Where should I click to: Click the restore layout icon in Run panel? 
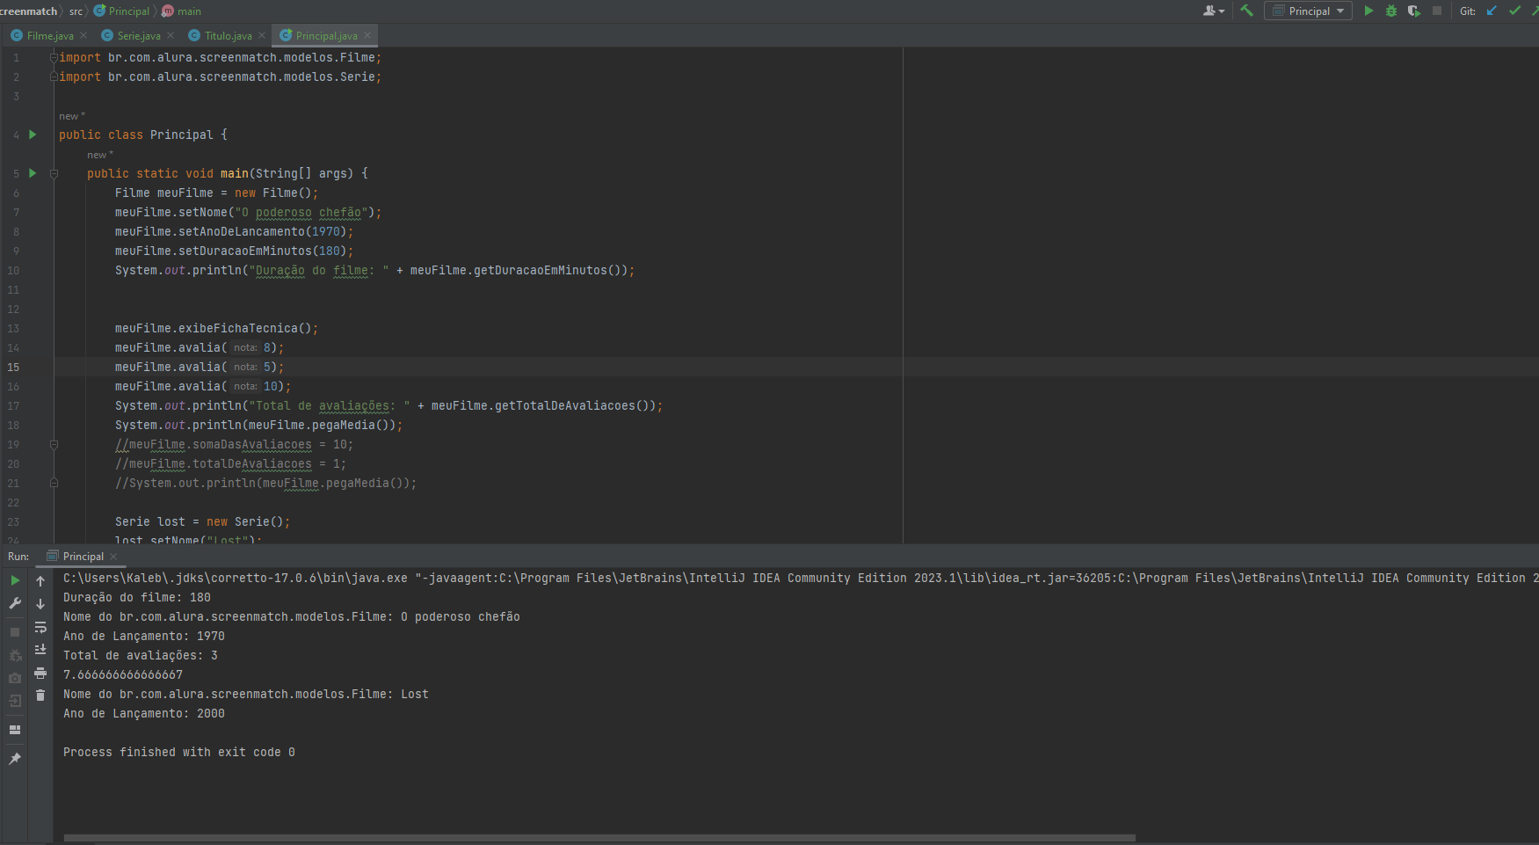click(x=15, y=730)
